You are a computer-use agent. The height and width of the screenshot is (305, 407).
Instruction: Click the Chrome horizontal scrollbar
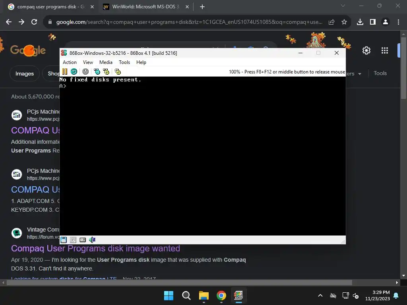179,282
